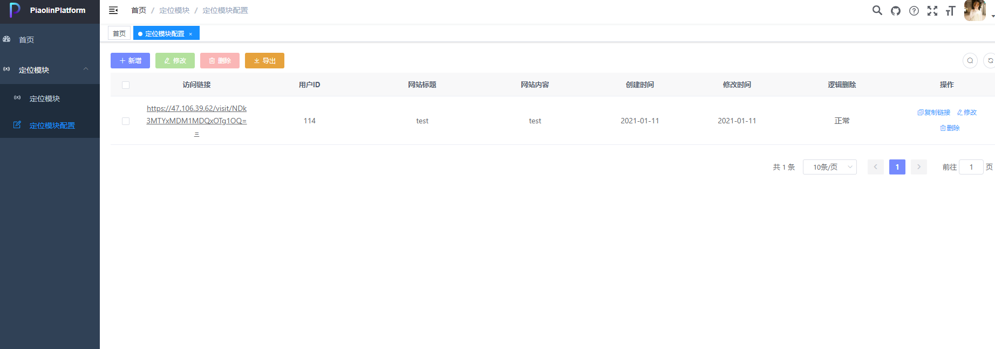Open the help question mark icon
This screenshot has height=349, width=995.
(x=914, y=11)
